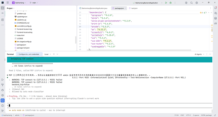
Task: Select frontend-local.err.log in project tree
Action: click(x=24, y=29)
